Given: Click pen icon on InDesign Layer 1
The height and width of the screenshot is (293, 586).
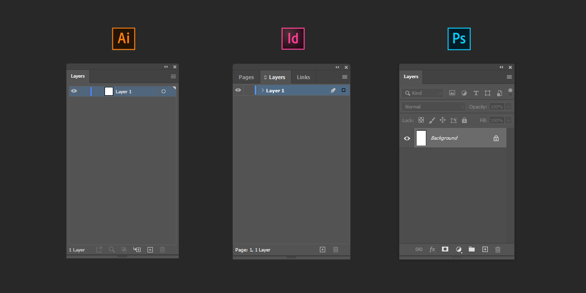Looking at the screenshot, I should click(x=333, y=90).
